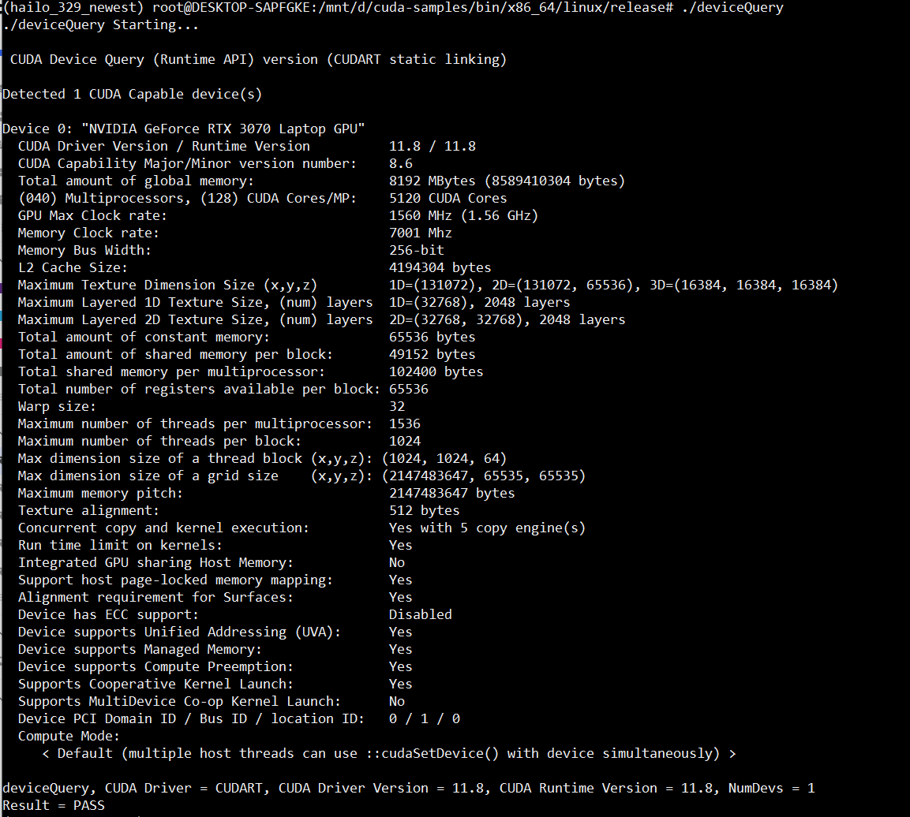
Task: Click the "Device supports Managed Memory" label
Action: (x=140, y=649)
